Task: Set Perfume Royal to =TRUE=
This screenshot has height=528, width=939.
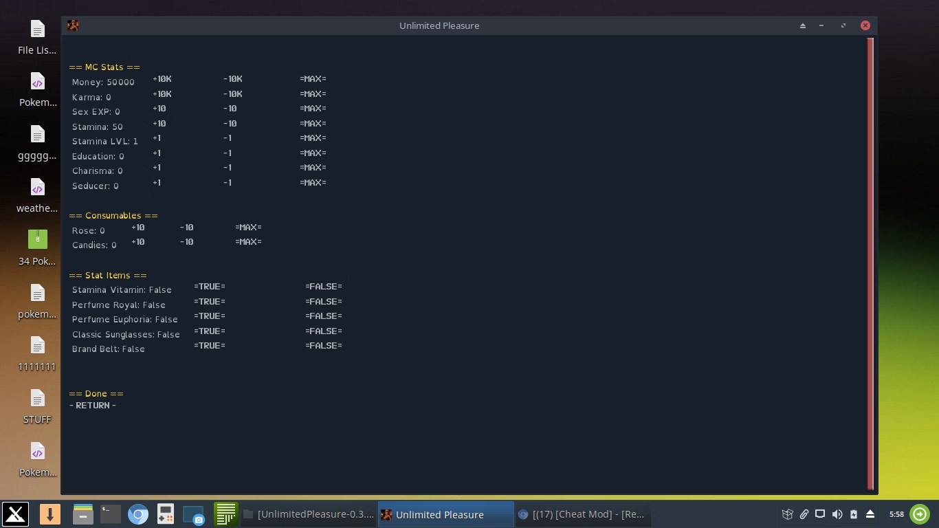Action: 210,302
